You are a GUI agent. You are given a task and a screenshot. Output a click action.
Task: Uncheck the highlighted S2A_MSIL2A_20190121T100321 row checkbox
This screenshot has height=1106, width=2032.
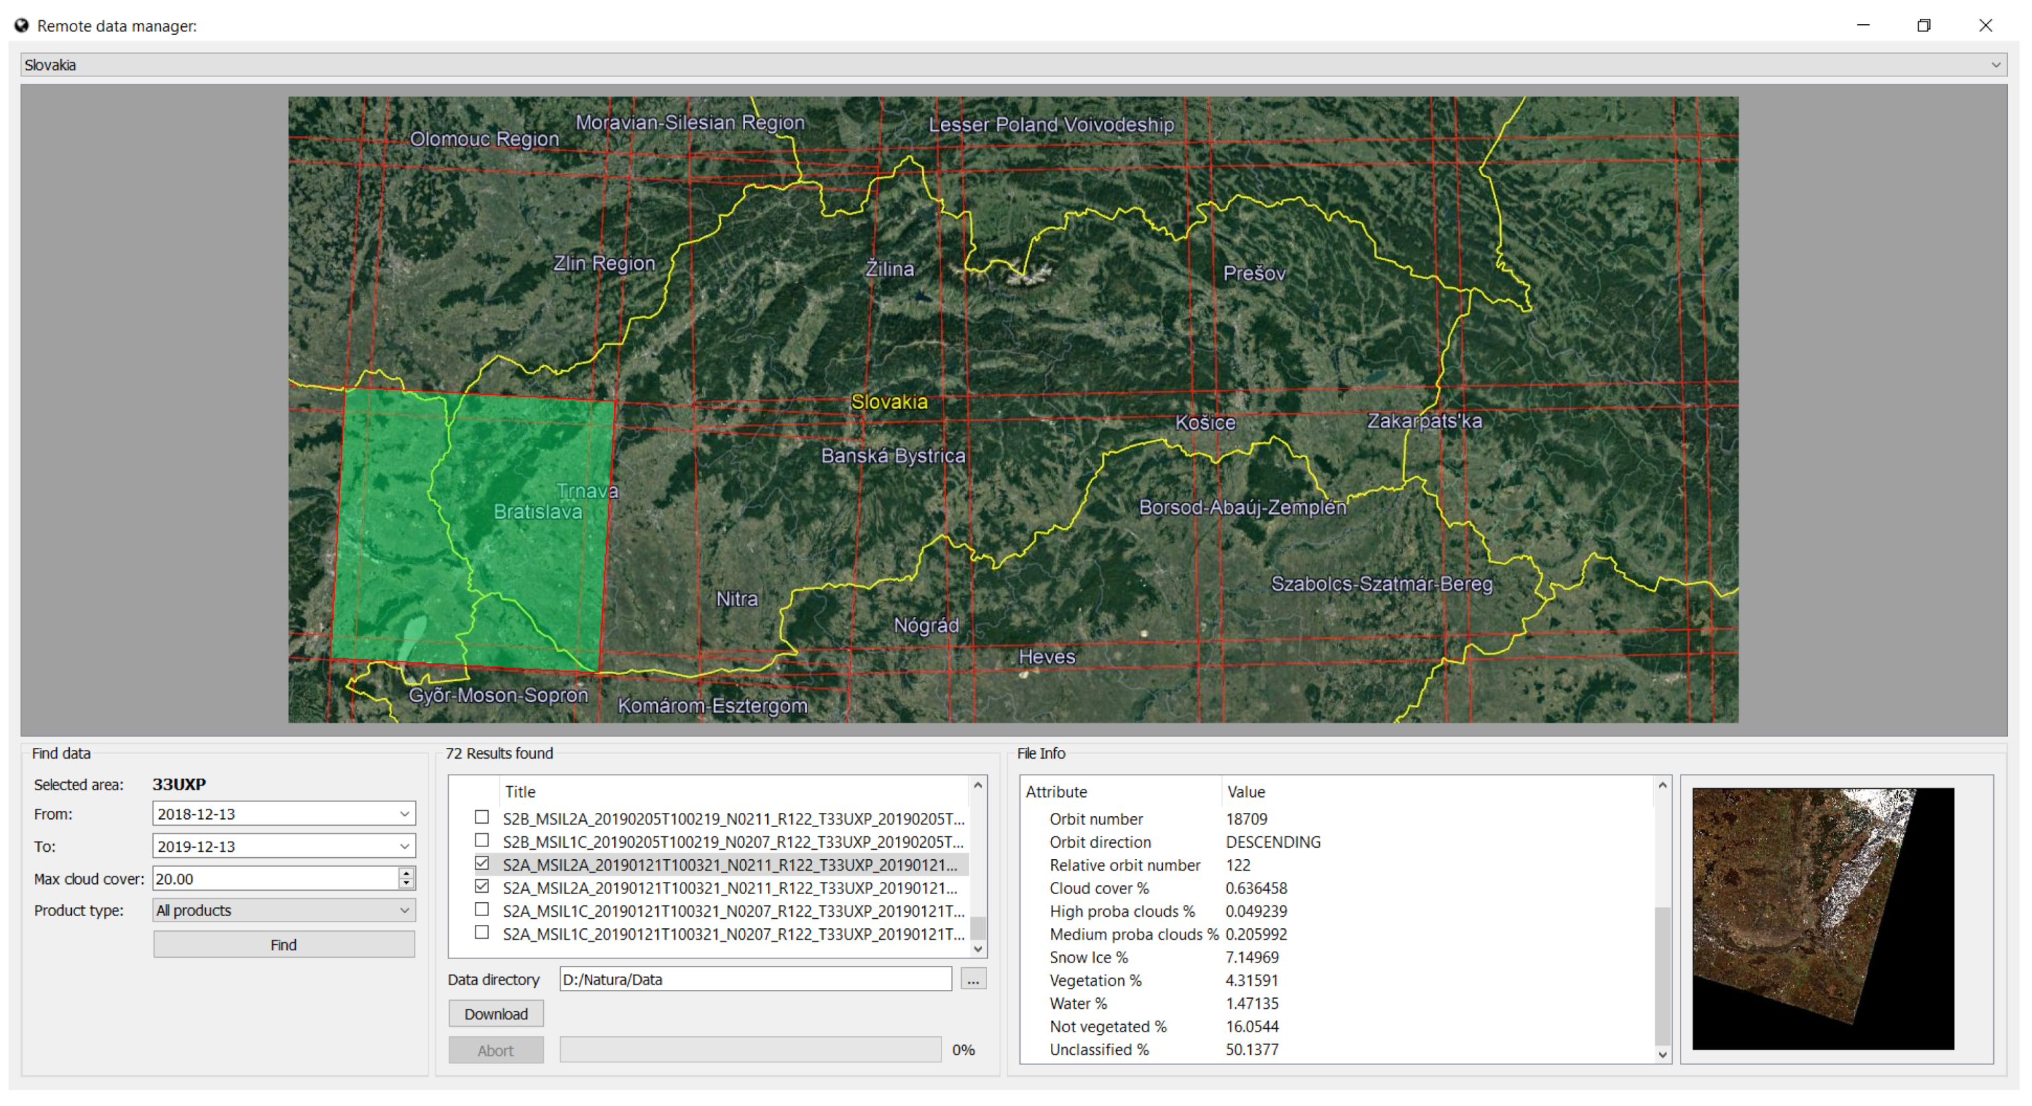(x=482, y=864)
